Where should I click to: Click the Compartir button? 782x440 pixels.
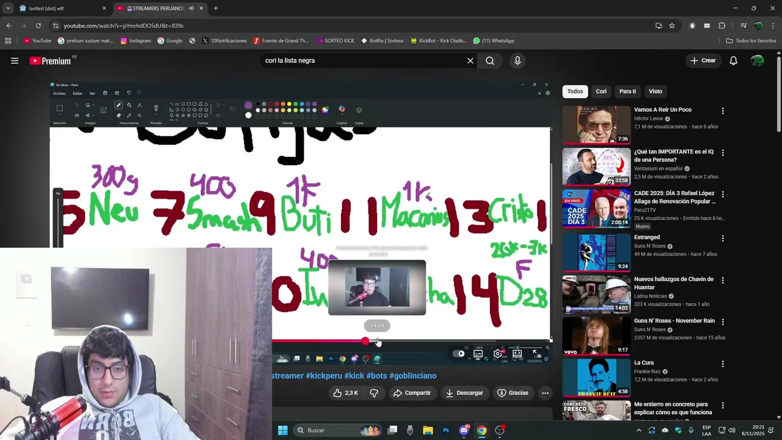412,393
